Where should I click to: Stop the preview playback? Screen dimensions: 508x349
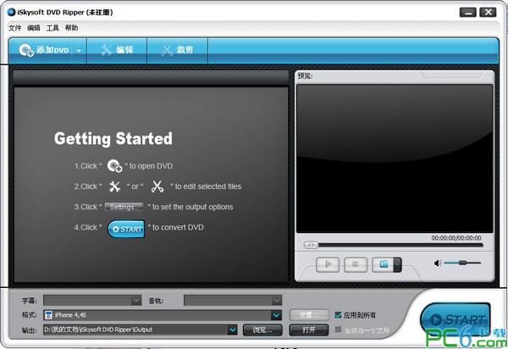(x=356, y=265)
